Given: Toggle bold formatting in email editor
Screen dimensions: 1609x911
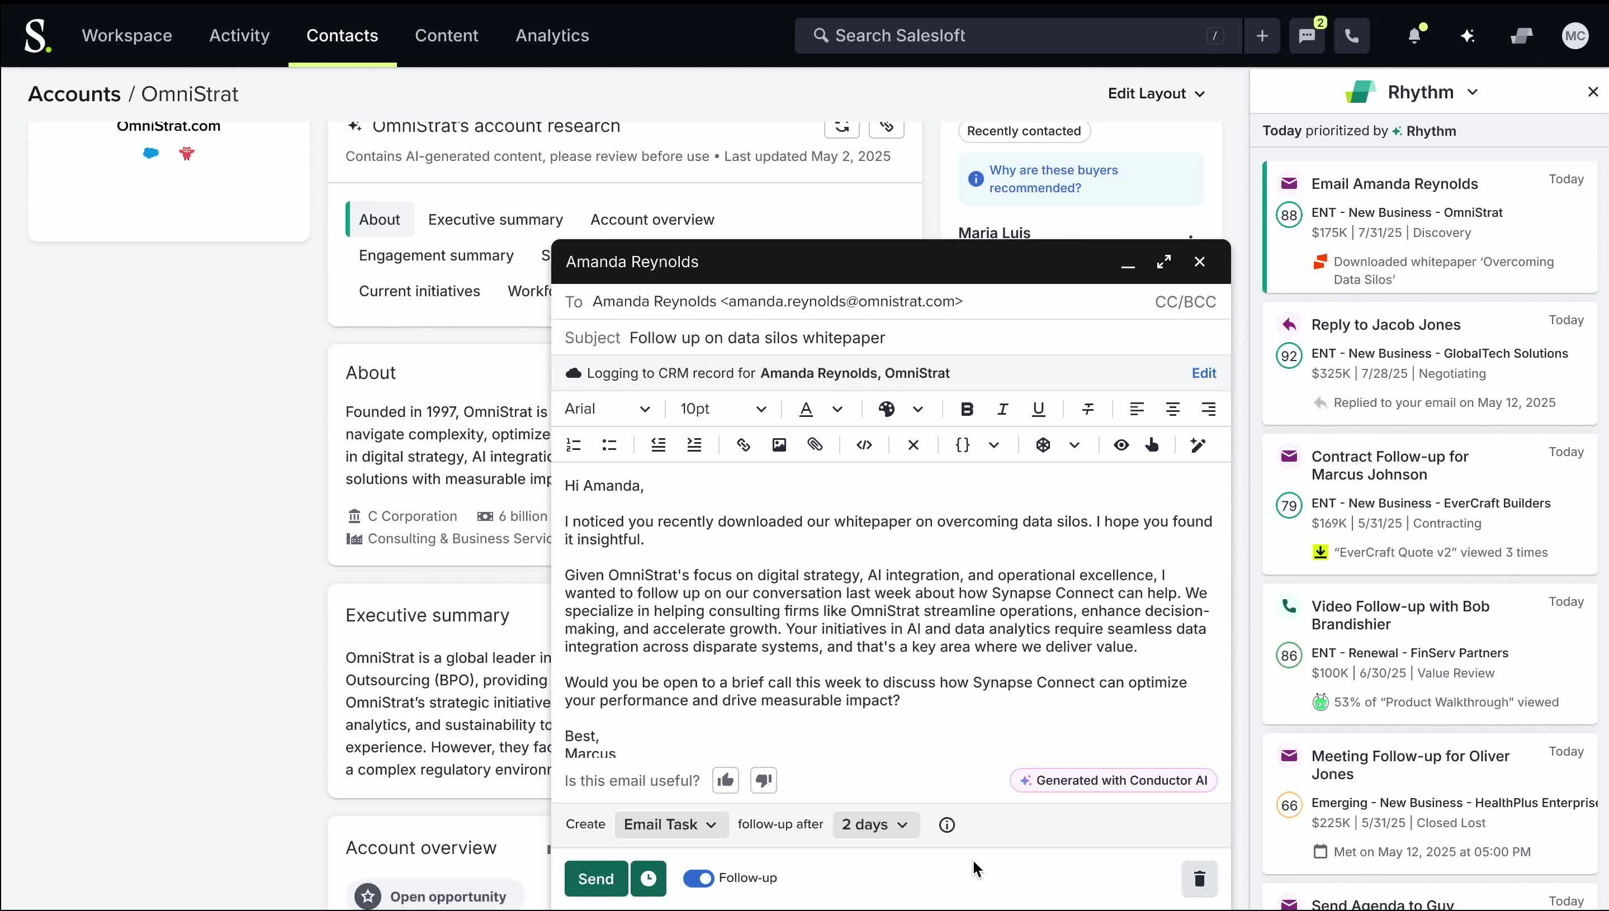Looking at the screenshot, I should click(x=966, y=409).
